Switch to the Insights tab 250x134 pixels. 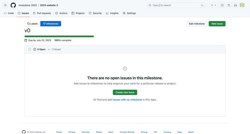tap(112, 13)
